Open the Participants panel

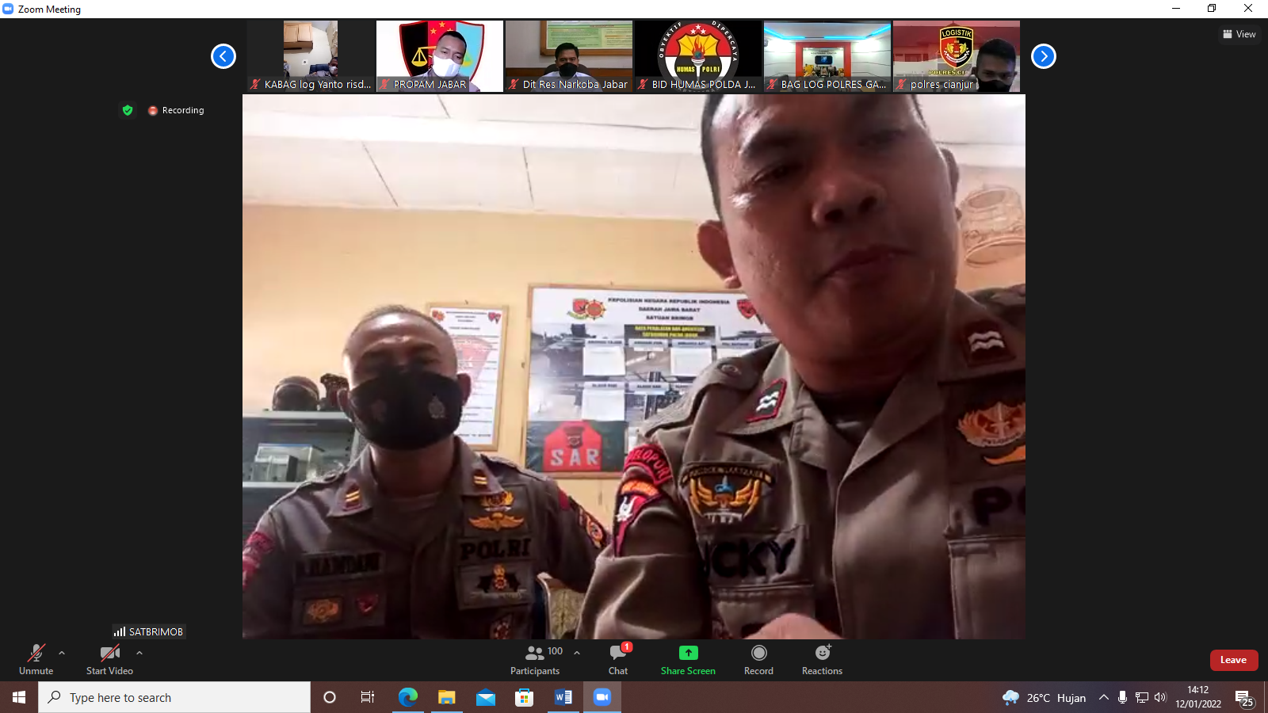coord(535,659)
